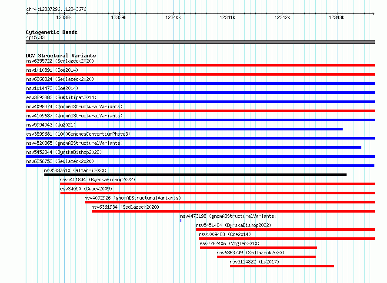Click nsv4520365 (gnomADStructuralVariants) label
387x283 pixels.
pos(74,143)
